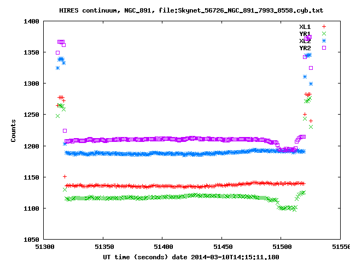Click the 1250 y-axis tick label

coord(31,115)
